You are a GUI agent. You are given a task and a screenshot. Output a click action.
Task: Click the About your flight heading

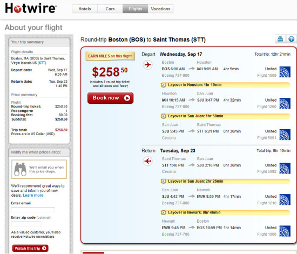tap(33, 28)
